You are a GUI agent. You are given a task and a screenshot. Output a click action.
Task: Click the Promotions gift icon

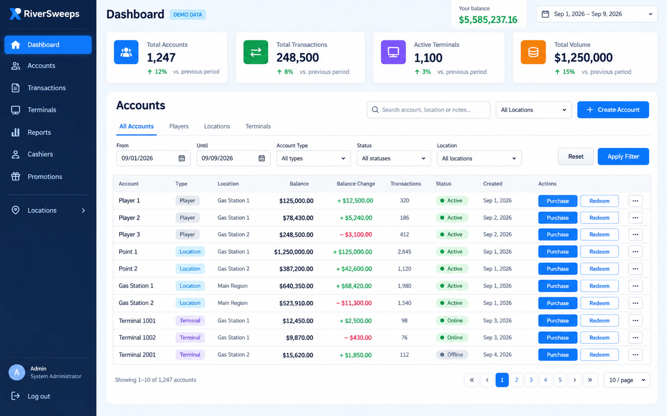[x=16, y=176]
